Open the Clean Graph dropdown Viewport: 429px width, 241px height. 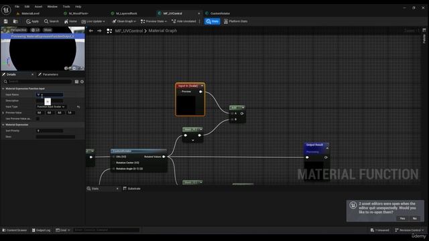point(124,21)
